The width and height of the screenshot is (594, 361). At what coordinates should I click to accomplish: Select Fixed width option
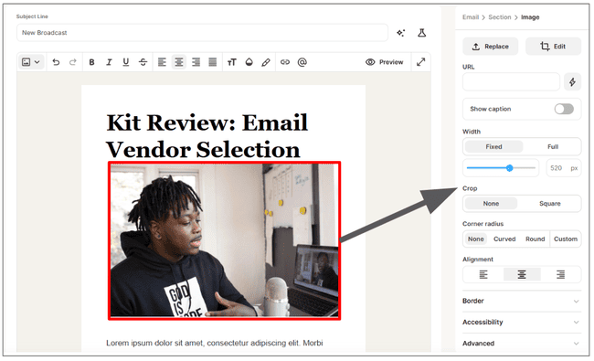(x=494, y=146)
